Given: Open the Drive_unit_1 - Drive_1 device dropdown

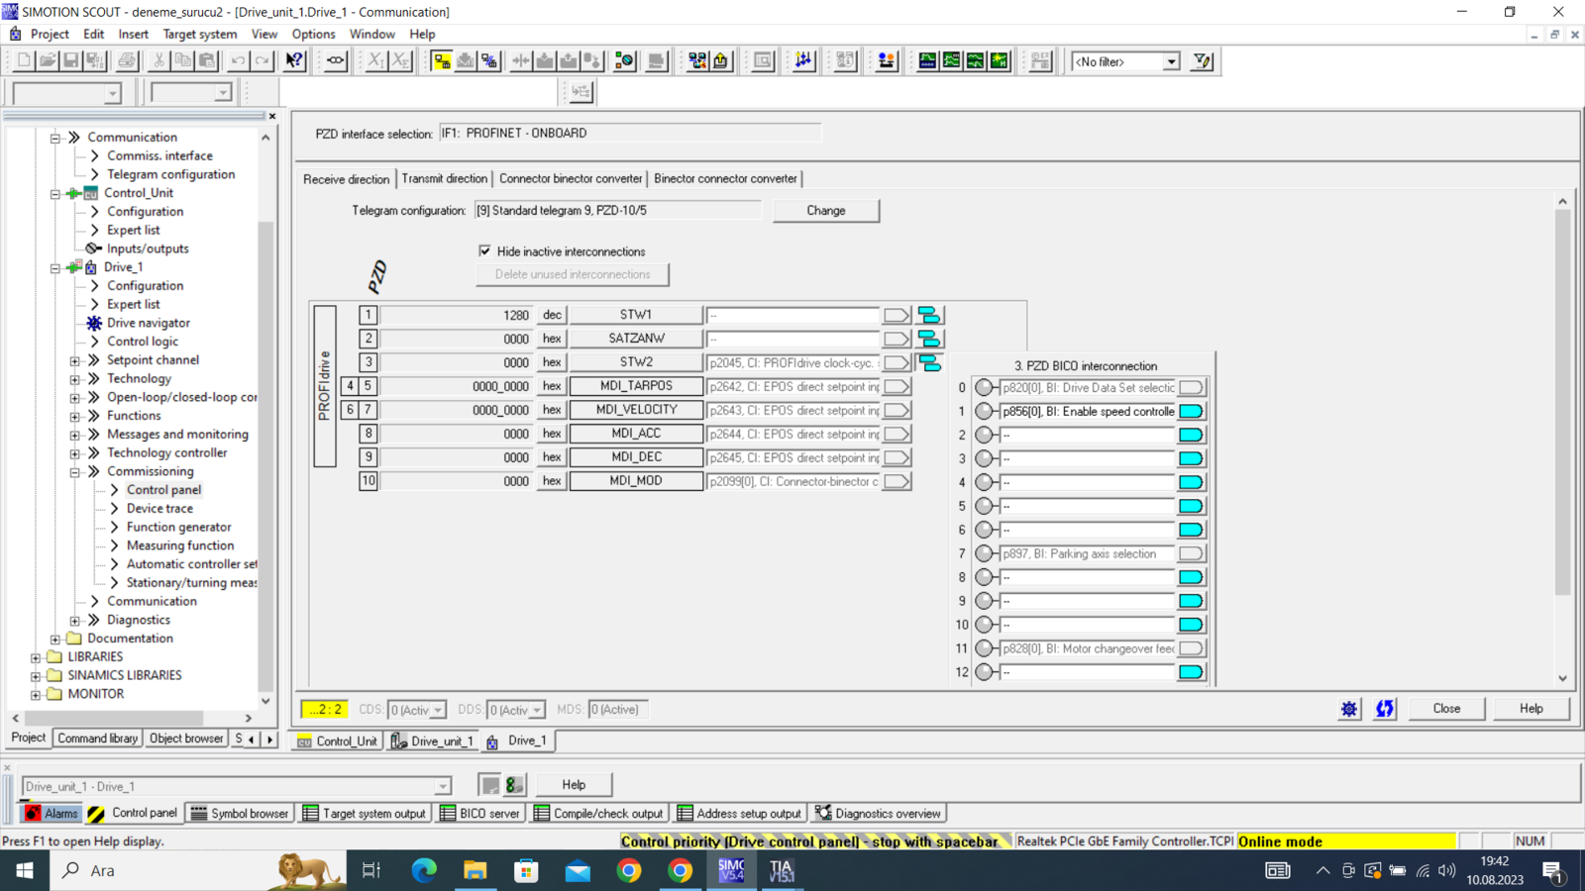Looking at the screenshot, I should [443, 786].
